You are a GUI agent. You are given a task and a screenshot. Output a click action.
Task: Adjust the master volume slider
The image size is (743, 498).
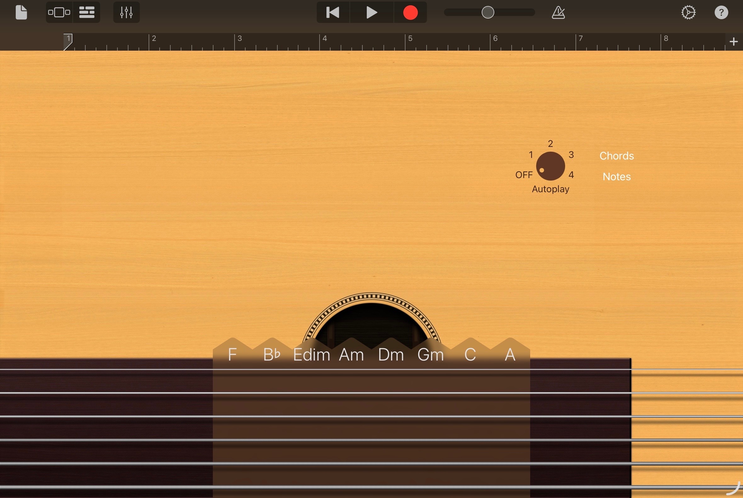(487, 12)
